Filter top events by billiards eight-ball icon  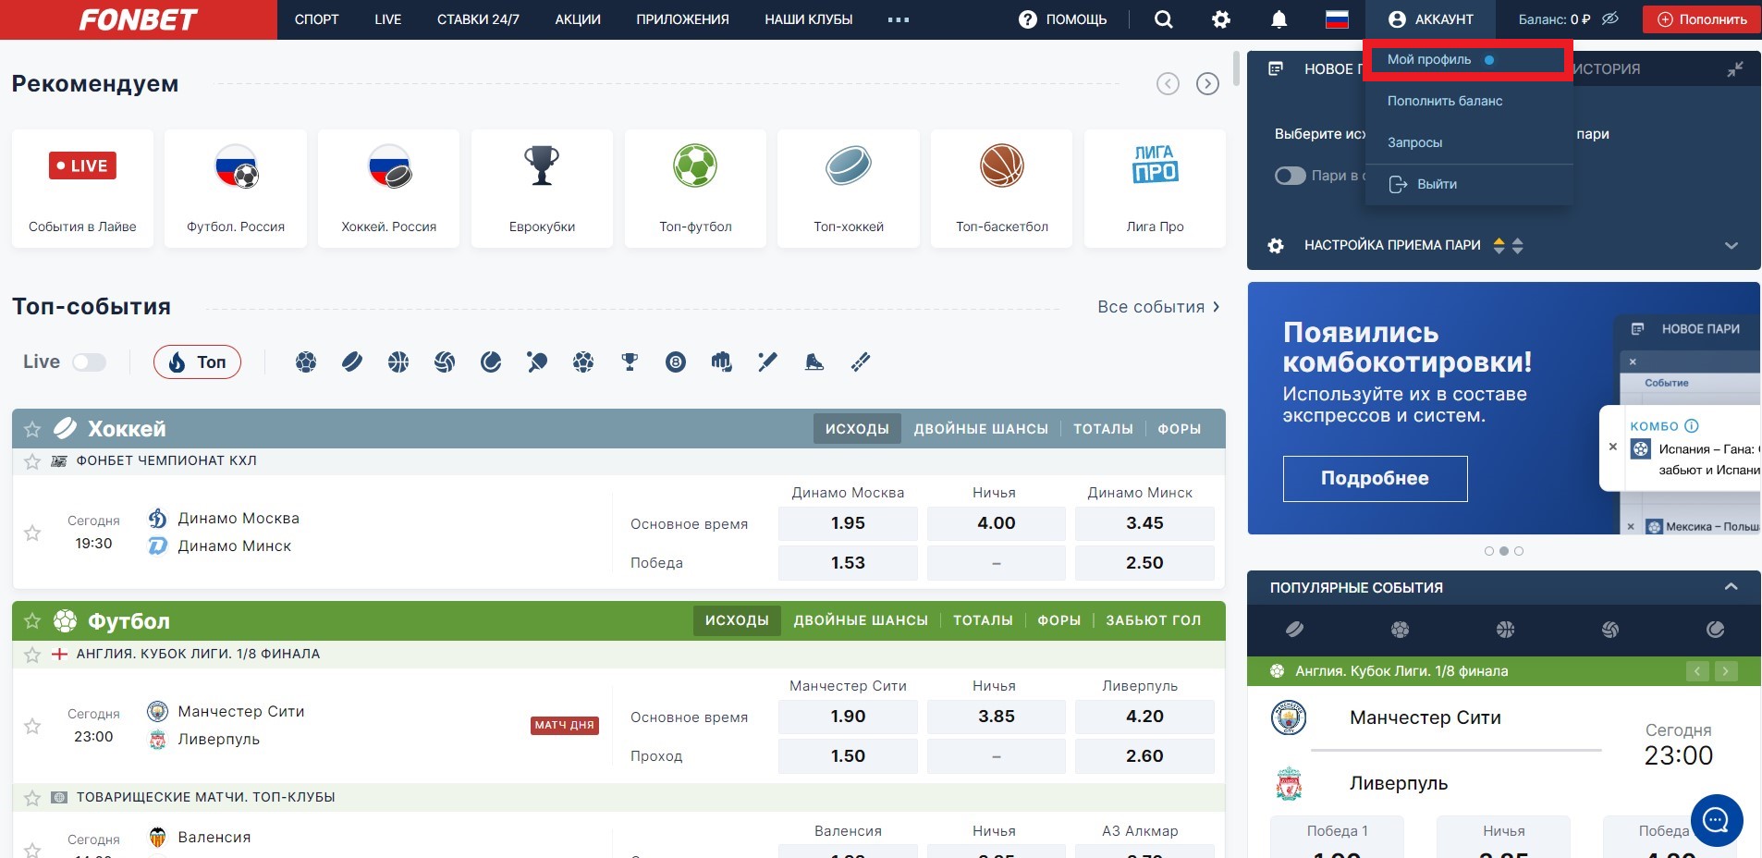point(676,362)
